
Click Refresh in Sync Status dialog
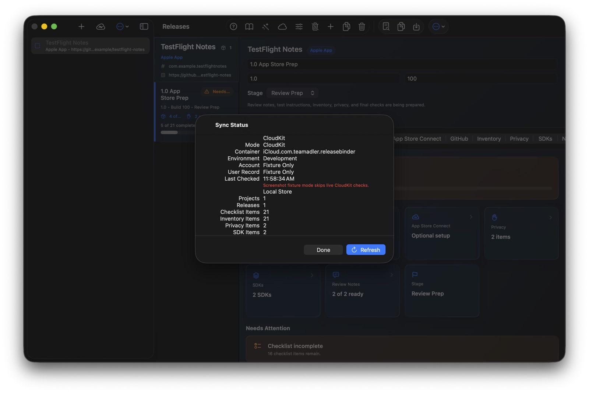click(366, 250)
